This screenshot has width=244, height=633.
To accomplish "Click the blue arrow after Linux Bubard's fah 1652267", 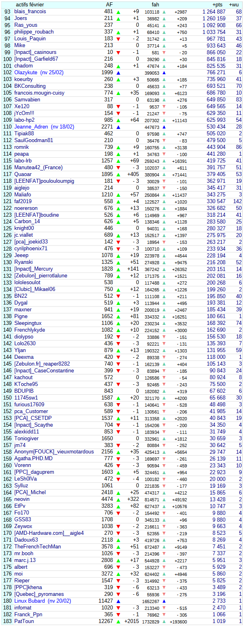I will coord(164,601).
